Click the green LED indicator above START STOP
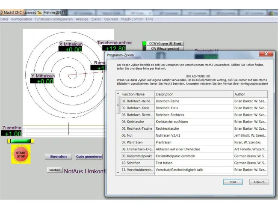Screen dimensions: 278x209 20,141
